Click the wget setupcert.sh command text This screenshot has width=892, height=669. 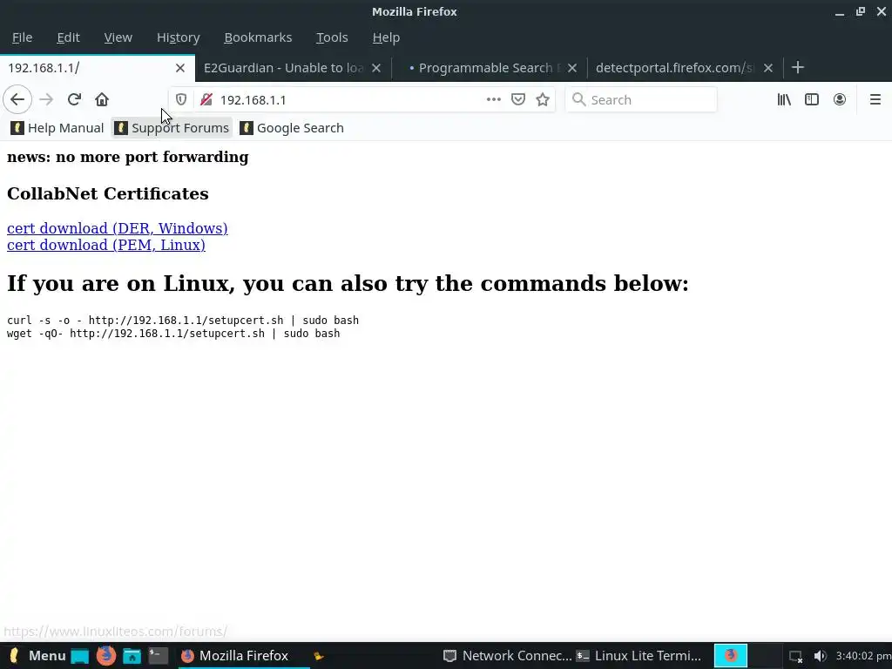173,334
